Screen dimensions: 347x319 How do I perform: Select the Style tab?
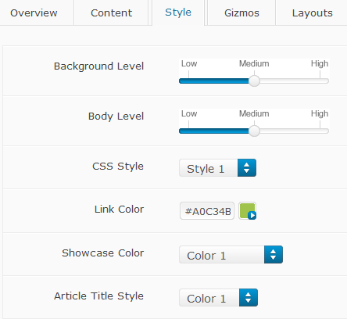(178, 13)
